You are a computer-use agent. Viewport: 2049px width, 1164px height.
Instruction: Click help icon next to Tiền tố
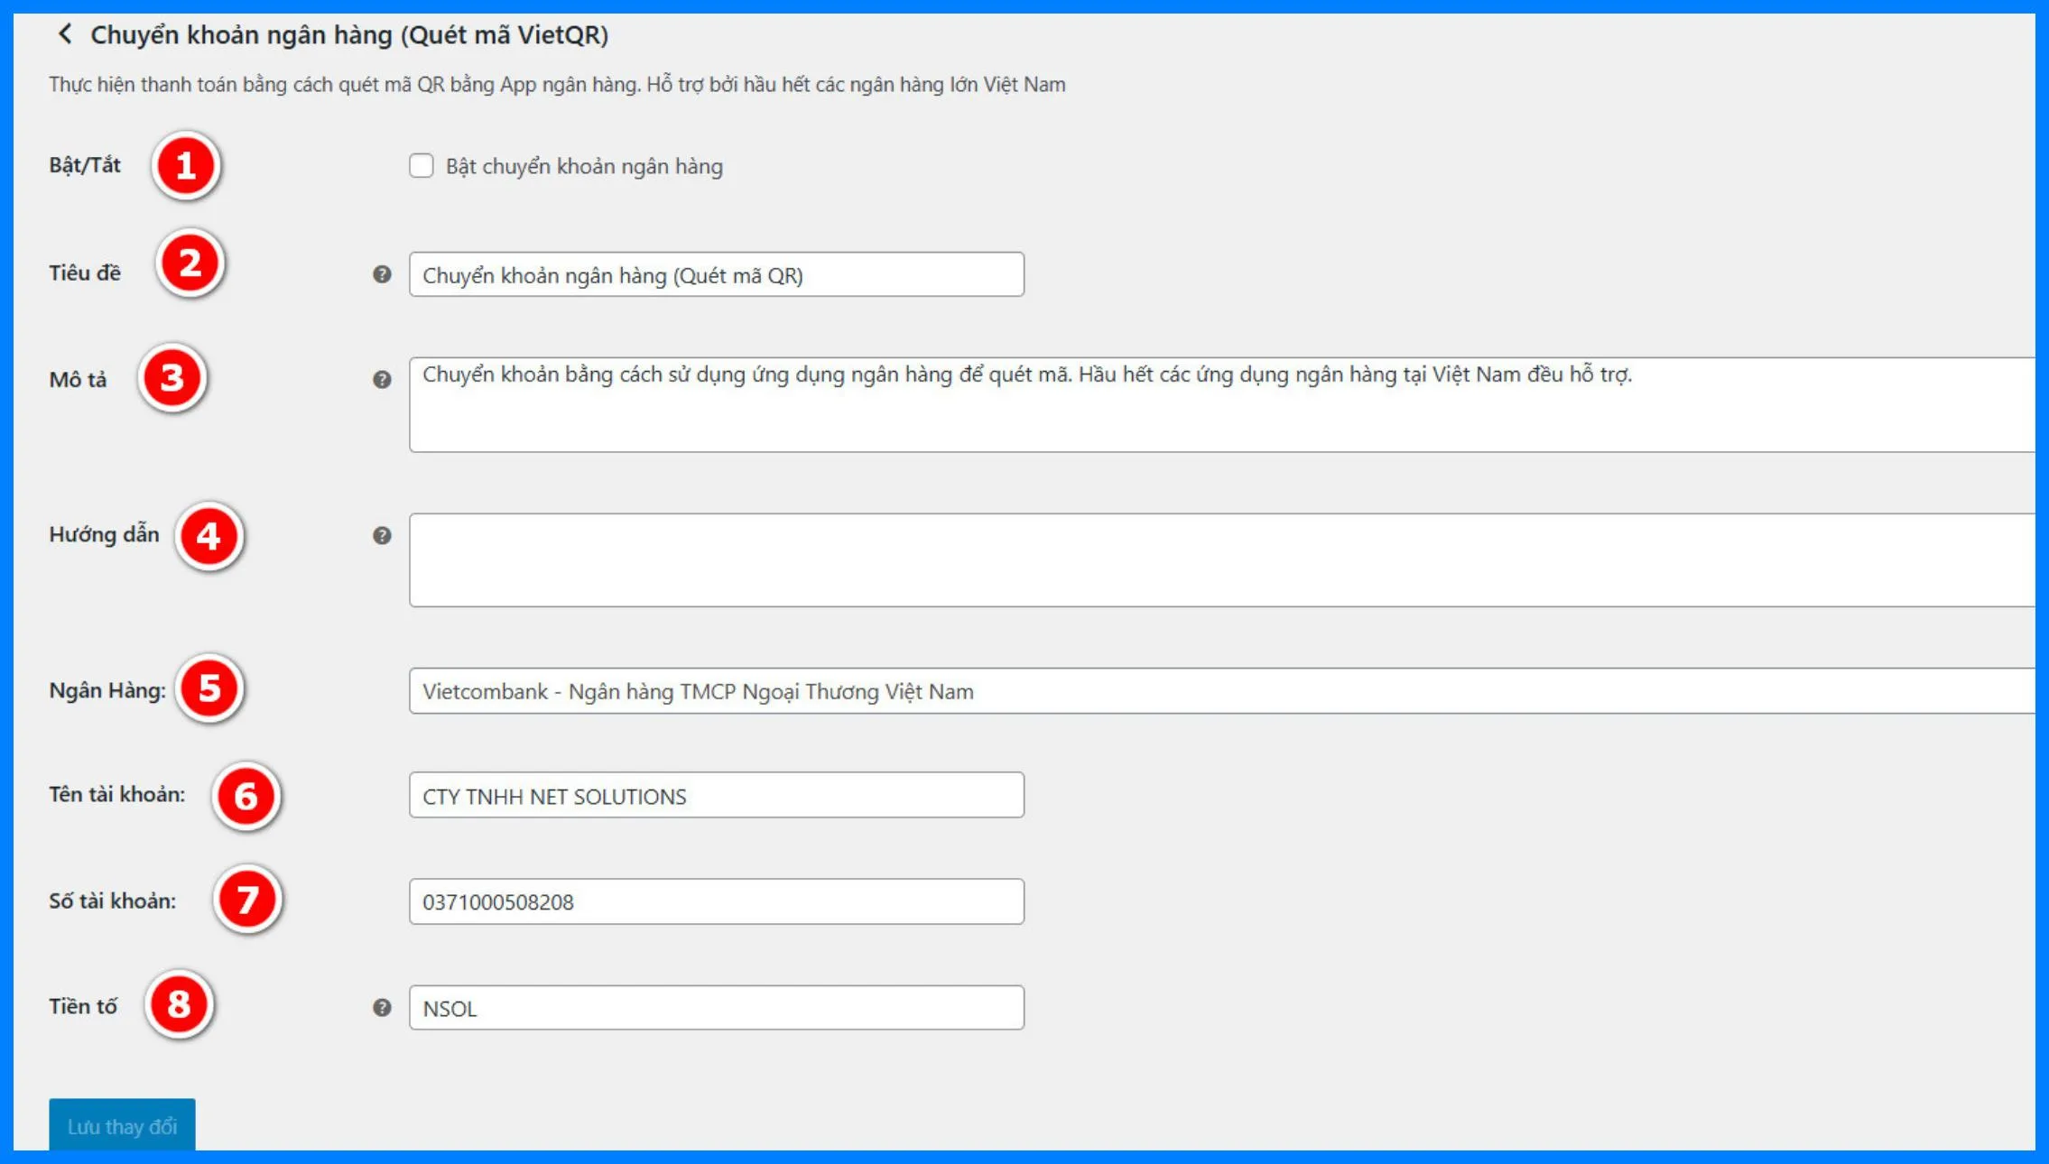pos(382,1008)
